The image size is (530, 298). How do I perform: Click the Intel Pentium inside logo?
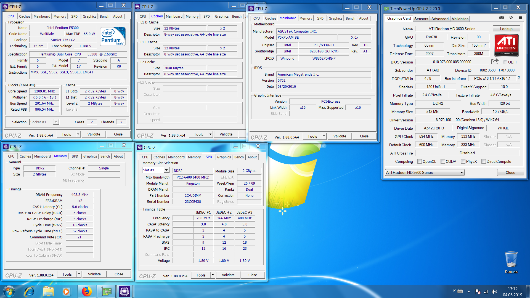point(113,36)
